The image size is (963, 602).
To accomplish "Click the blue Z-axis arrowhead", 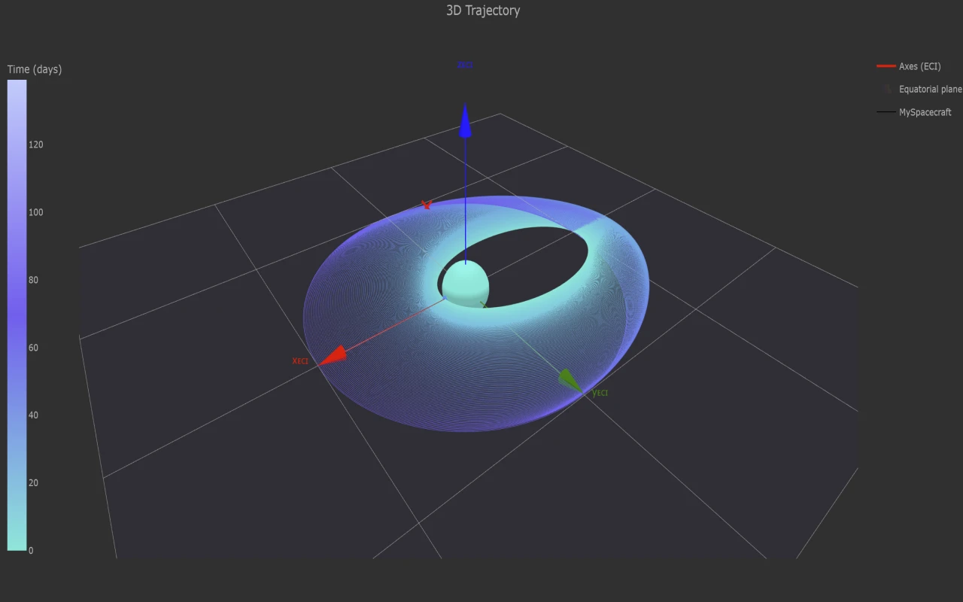I will click(465, 123).
